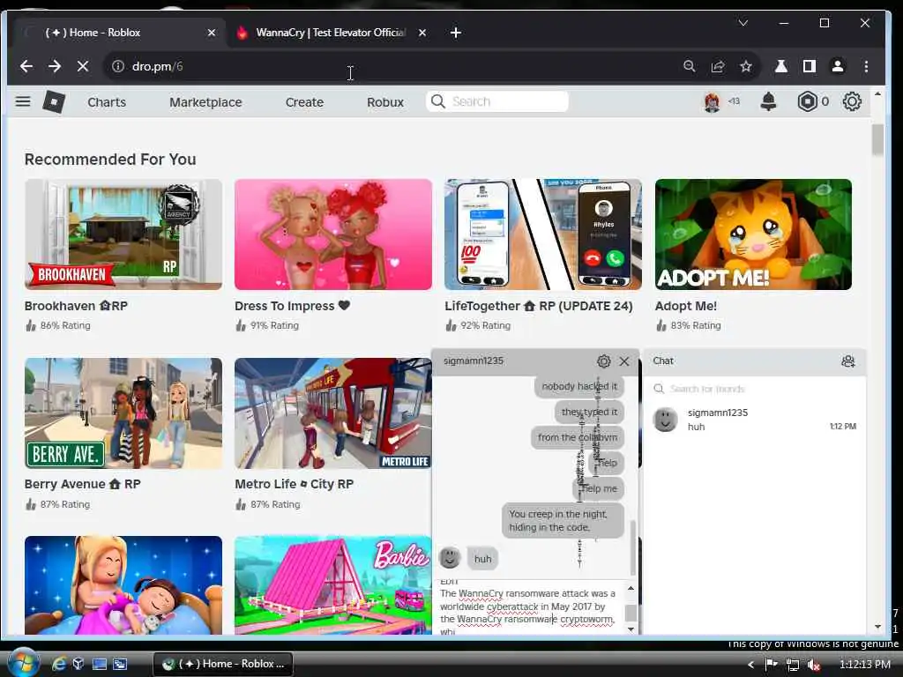
Task: Open Brookhaven RP game thumbnail
Action: pos(123,234)
